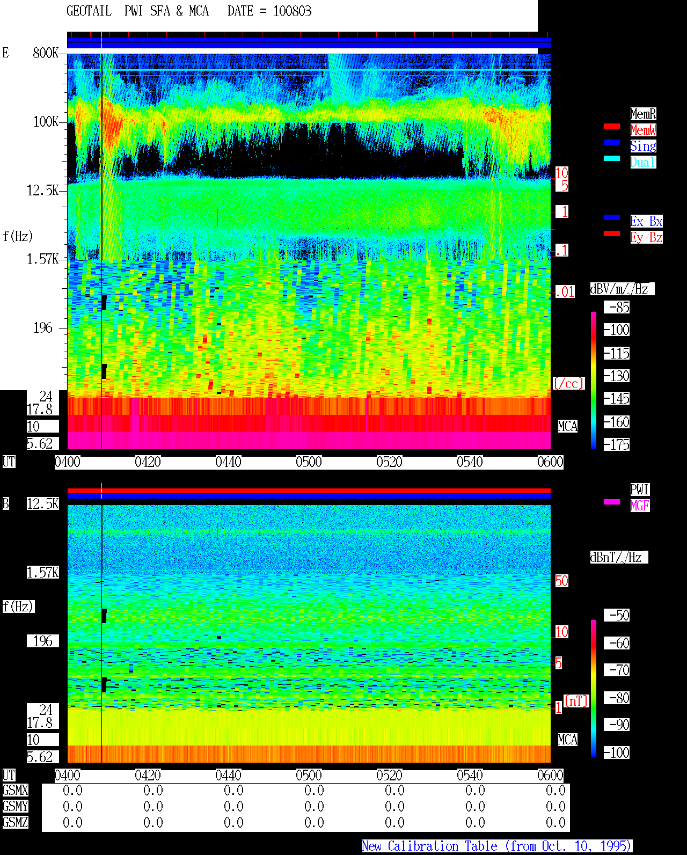
Task: Click the DATE = 100803 text
Action: pyautogui.click(x=269, y=11)
